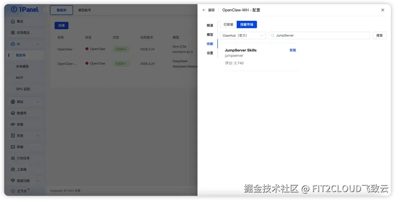Click the Kimi (CN) model cell

(183, 49)
